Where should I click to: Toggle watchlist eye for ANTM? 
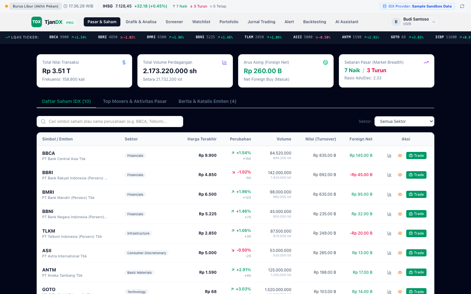pos(400,272)
